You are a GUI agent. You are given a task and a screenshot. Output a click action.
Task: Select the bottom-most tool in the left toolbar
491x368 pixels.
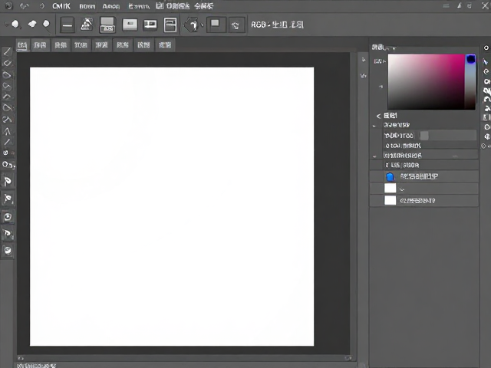tap(8, 251)
